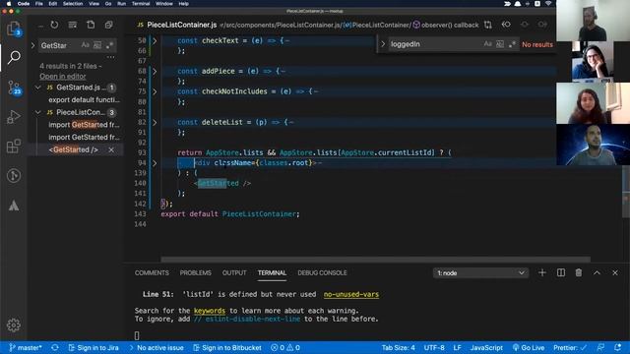Change language mode JavaScript
The height and width of the screenshot is (354, 630).
(486, 347)
